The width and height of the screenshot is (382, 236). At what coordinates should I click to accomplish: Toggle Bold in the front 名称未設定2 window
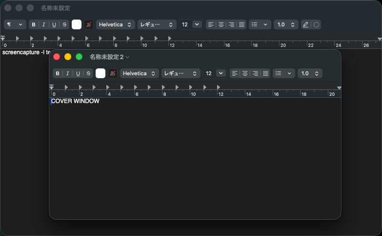tap(58, 73)
